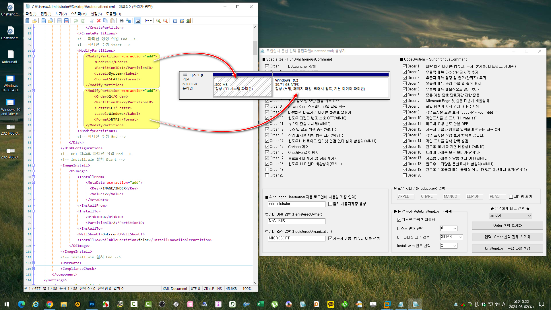Open the Autounatt... file desktop icon
551x310 pixels.
coord(11,57)
